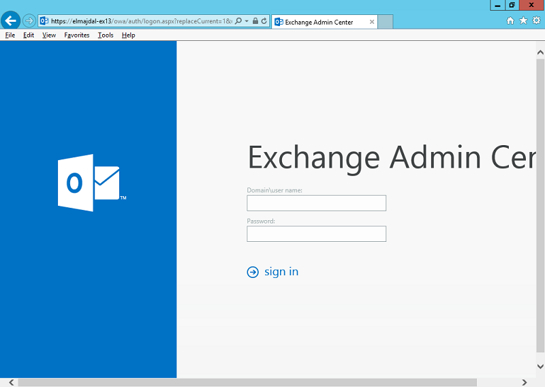Image resolution: width=545 pixels, height=387 pixels.
Task: Expand the address bar autocomplete dropdown arrow
Action: tap(246, 21)
